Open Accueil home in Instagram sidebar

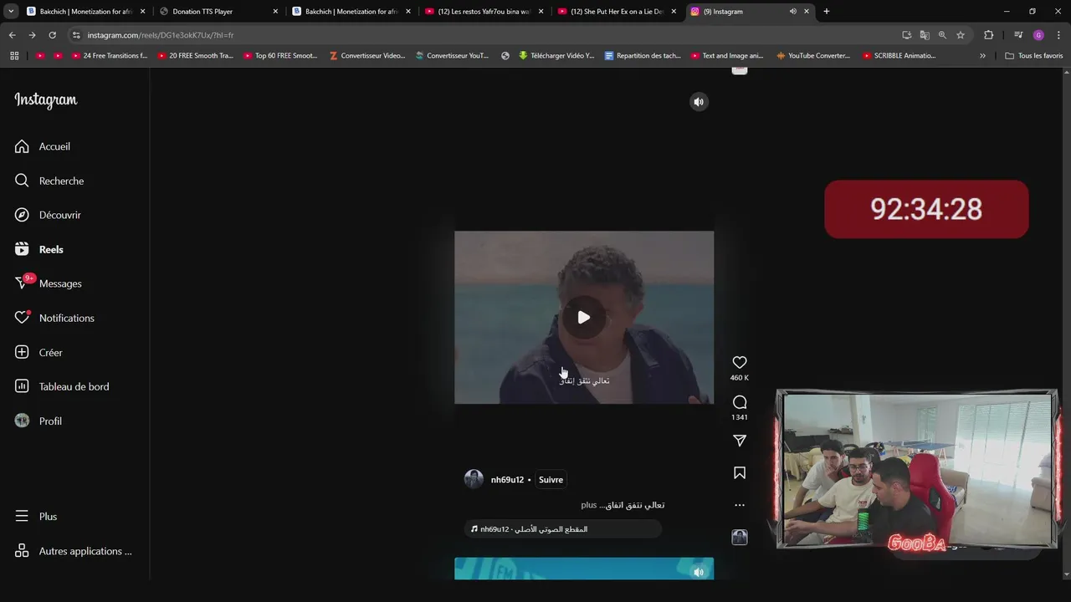42,146
